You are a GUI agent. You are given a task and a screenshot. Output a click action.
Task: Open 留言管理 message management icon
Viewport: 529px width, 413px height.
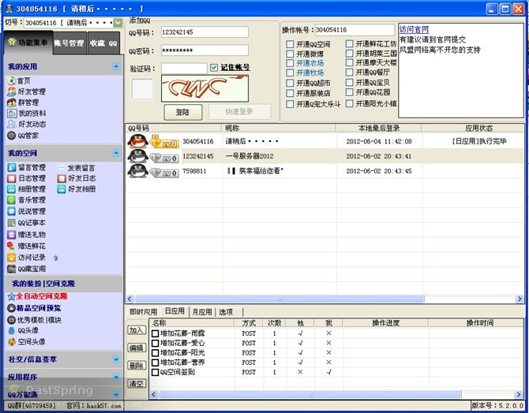[12, 167]
